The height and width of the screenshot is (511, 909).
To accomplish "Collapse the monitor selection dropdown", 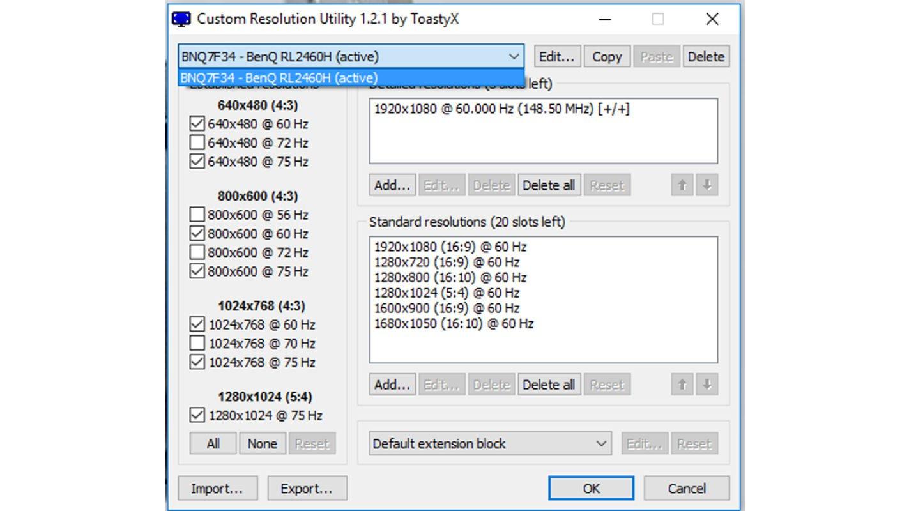I will pyautogui.click(x=514, y=56).
